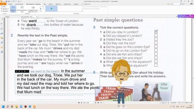Tick checkbox for 'Did she eat fish and chips?'
Image resolution: width=194 pixels, height=109 pixels.
tap(156, 58)
